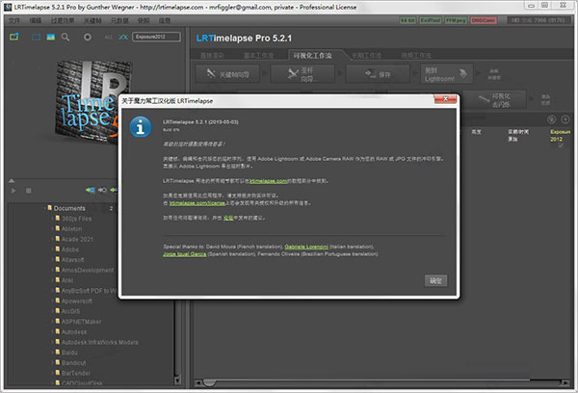
Task: Click the circle ring icon in the preview toolbar
Action: pyautogui.click(x=88, y=37)
